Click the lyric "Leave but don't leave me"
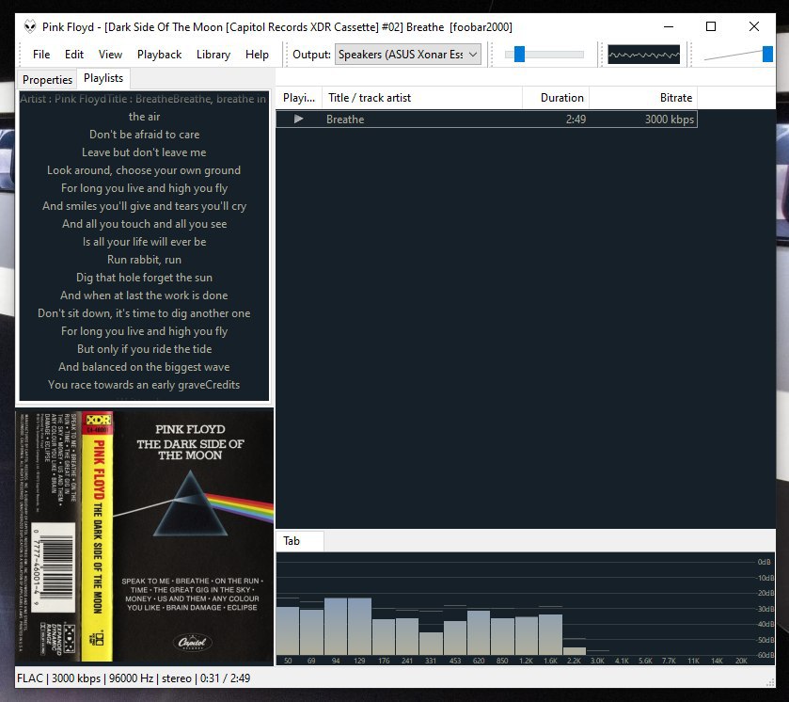Viewport: 789px width, 702px height. coord(145,152)
